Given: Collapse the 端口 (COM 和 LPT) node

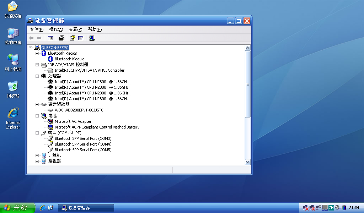Looking at the screenshot, I should pos(37,133).
